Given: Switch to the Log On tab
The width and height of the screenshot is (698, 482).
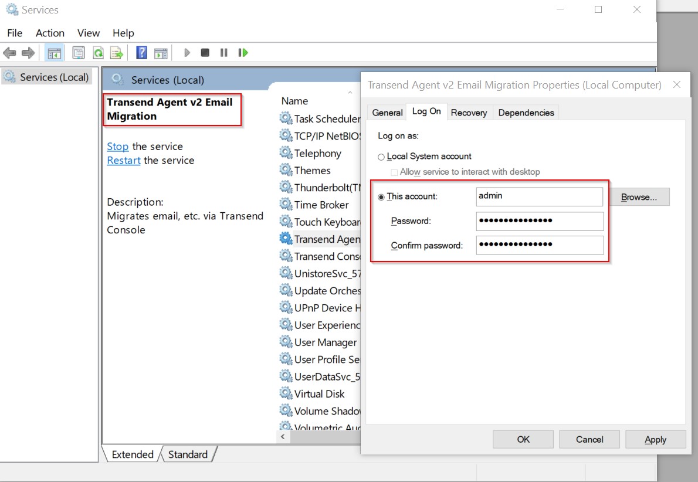Looking at the screenshot, I should tap(426, 111).
